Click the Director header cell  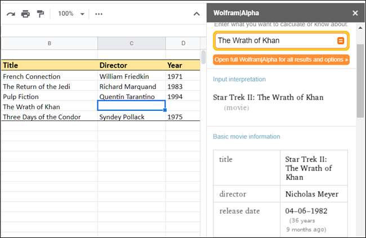click(x=132, y=65)
